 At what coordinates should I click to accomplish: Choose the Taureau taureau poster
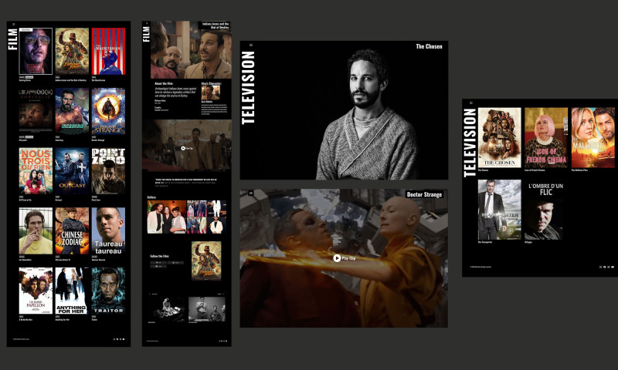[108, 230]
